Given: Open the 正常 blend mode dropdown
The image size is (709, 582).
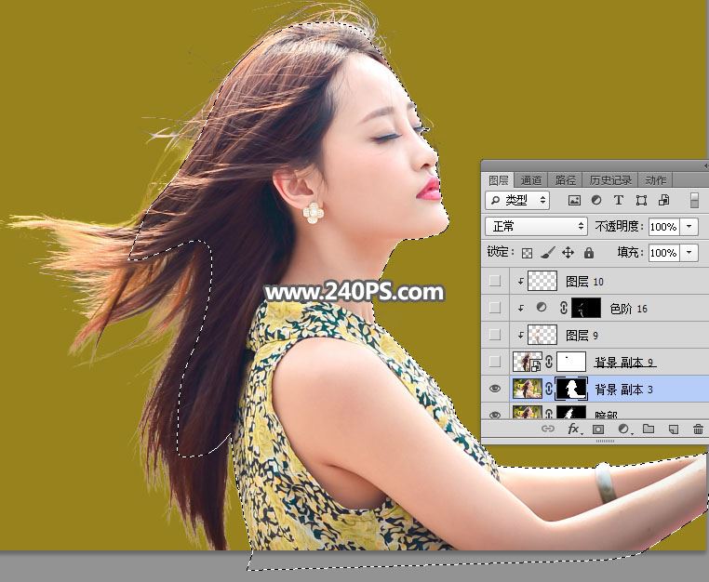Looking at the screenshot, I should pos(538,227).
